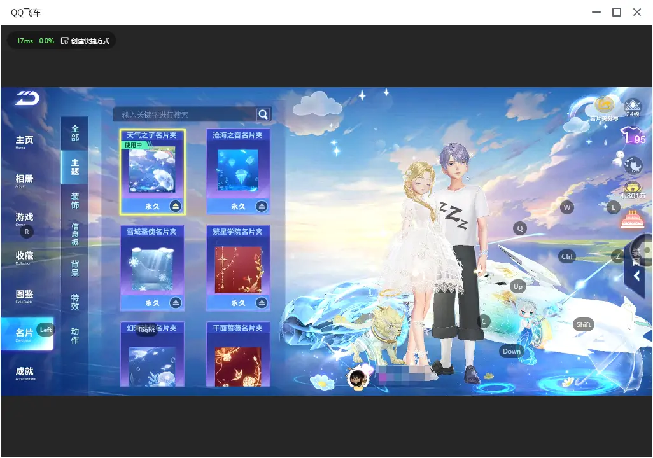
Task: Click the QQ飞车 logo icon
Action: click(27, 98)
